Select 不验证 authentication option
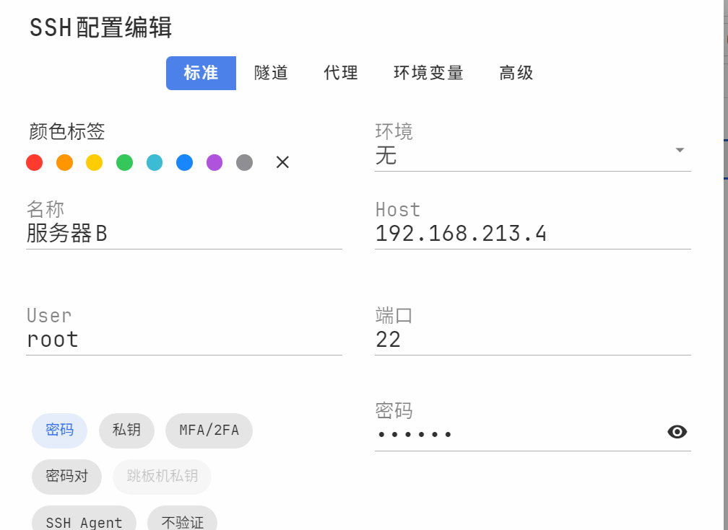 (x=182, y=521)
